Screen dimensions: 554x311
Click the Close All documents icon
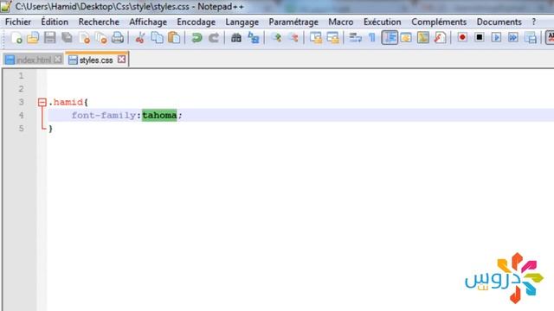pyautogui.click(x=101, y=38)
